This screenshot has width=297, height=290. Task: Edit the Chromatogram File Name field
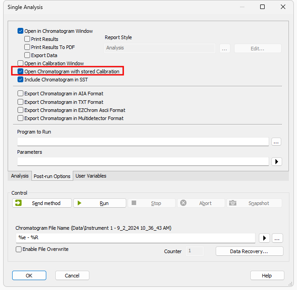click(x=136, y=238)
